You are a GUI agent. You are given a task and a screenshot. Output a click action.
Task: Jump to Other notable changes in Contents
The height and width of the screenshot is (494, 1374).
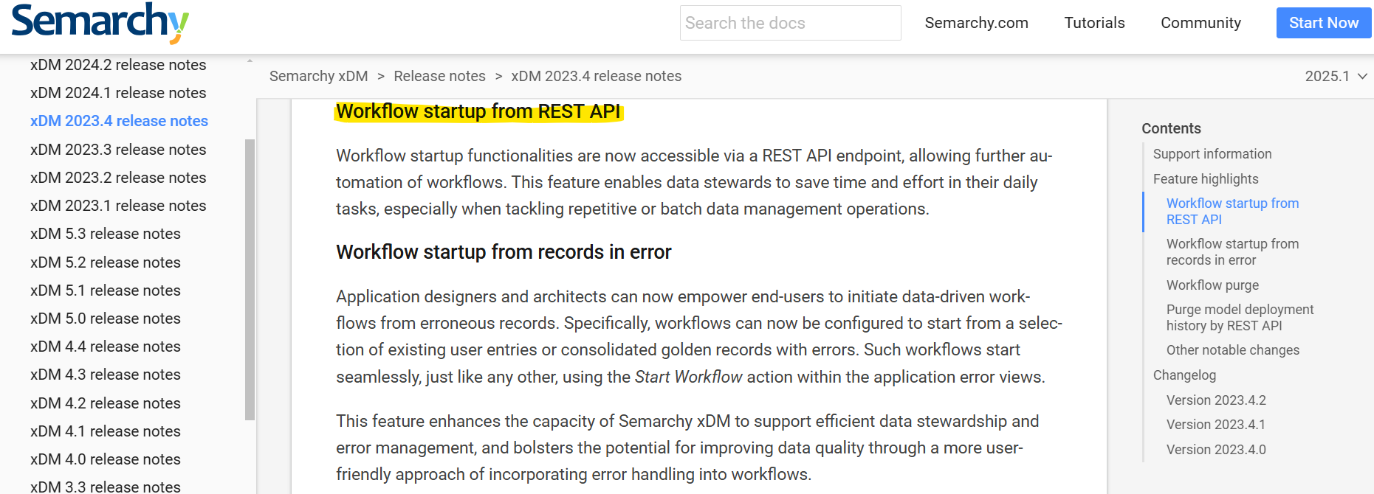coord(1233,350)
